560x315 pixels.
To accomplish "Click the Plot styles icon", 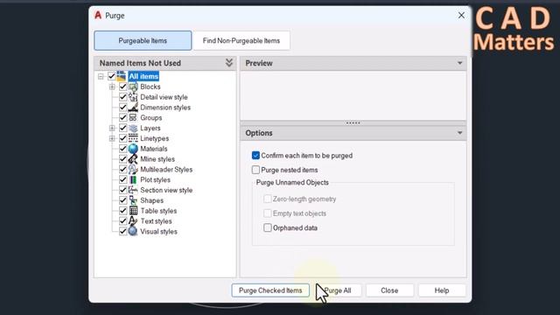I will pyautogui.click(x=133, y=179).
